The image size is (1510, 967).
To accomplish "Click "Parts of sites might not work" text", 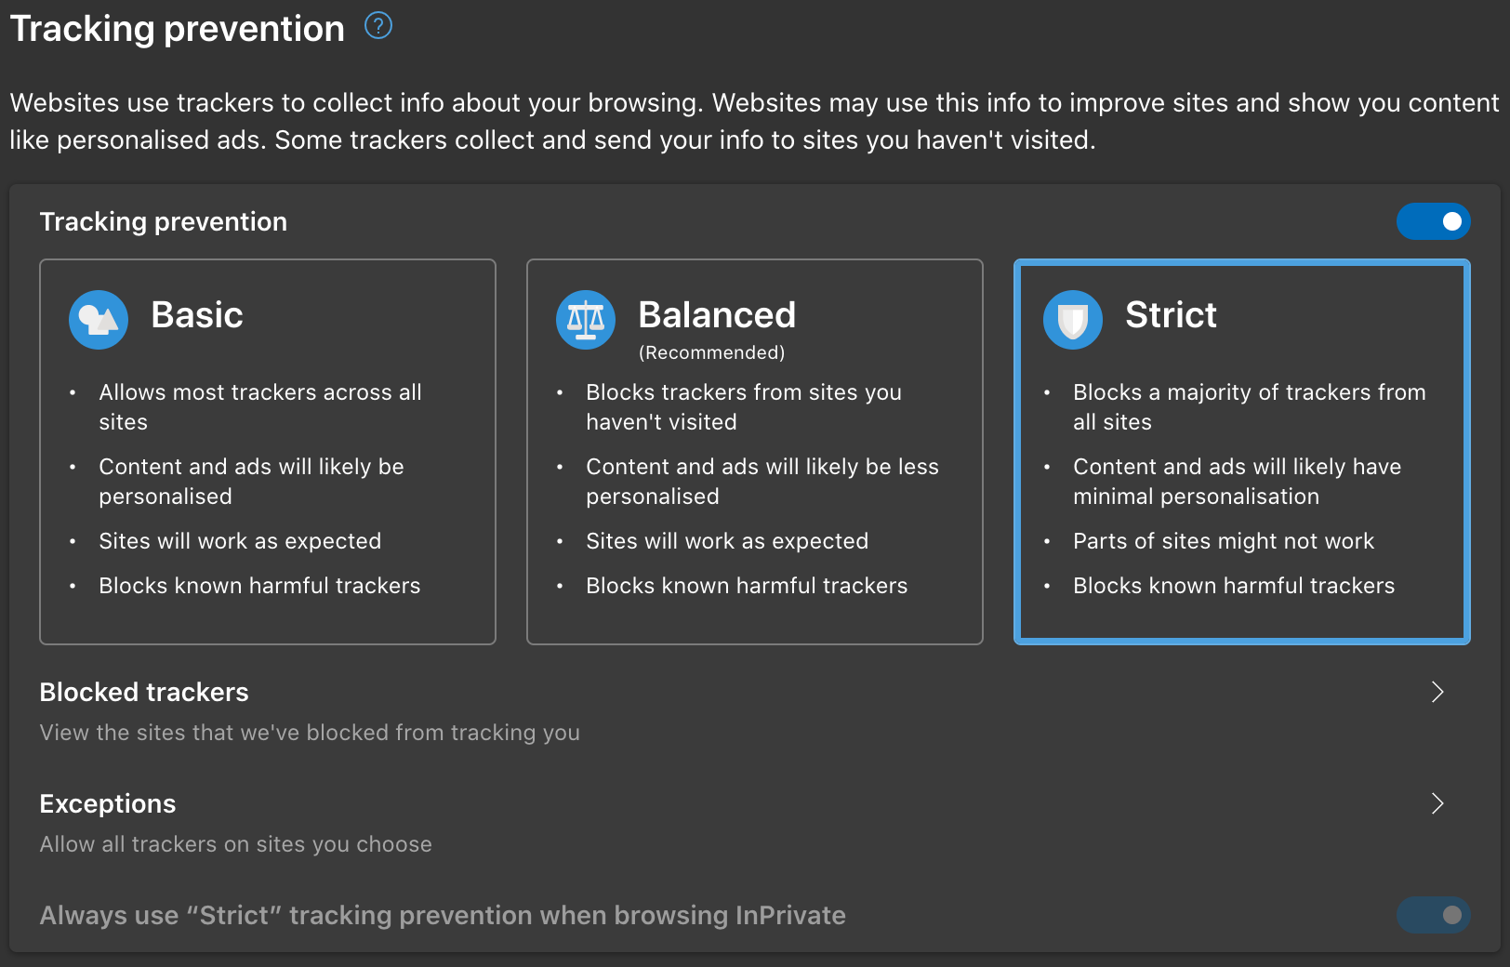I will [x=1223, y=541].
